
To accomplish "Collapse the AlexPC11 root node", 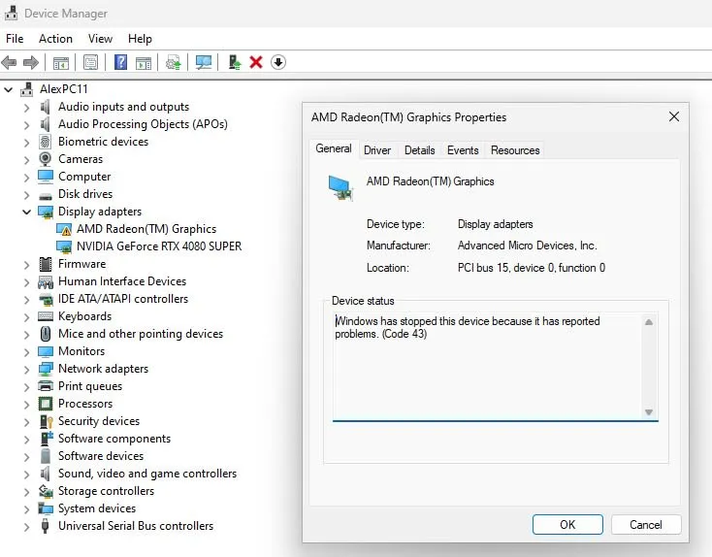I will (x=8, y=89).
